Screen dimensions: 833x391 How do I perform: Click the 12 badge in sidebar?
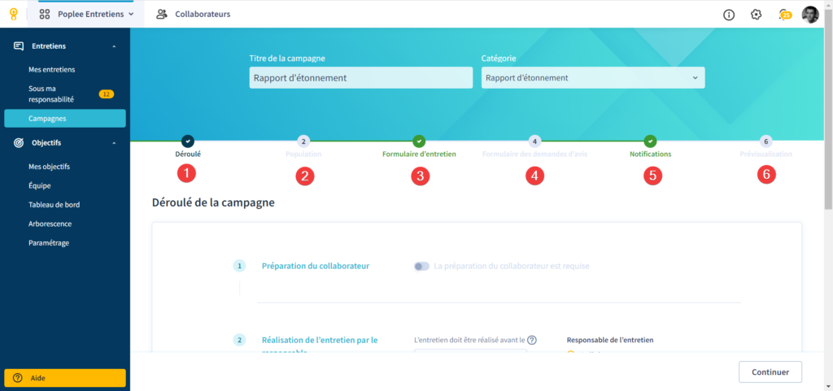tap(107, 94)
